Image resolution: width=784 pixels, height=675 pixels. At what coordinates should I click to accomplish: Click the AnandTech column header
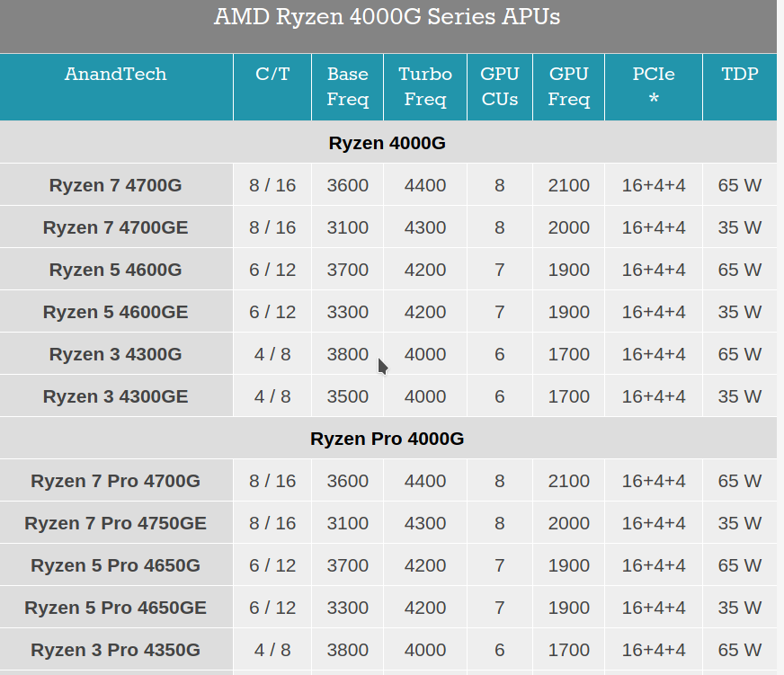115,75
